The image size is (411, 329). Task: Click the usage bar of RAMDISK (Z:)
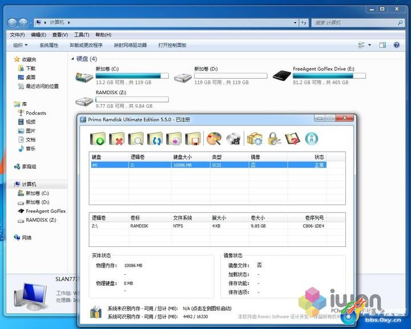(132, 99)
